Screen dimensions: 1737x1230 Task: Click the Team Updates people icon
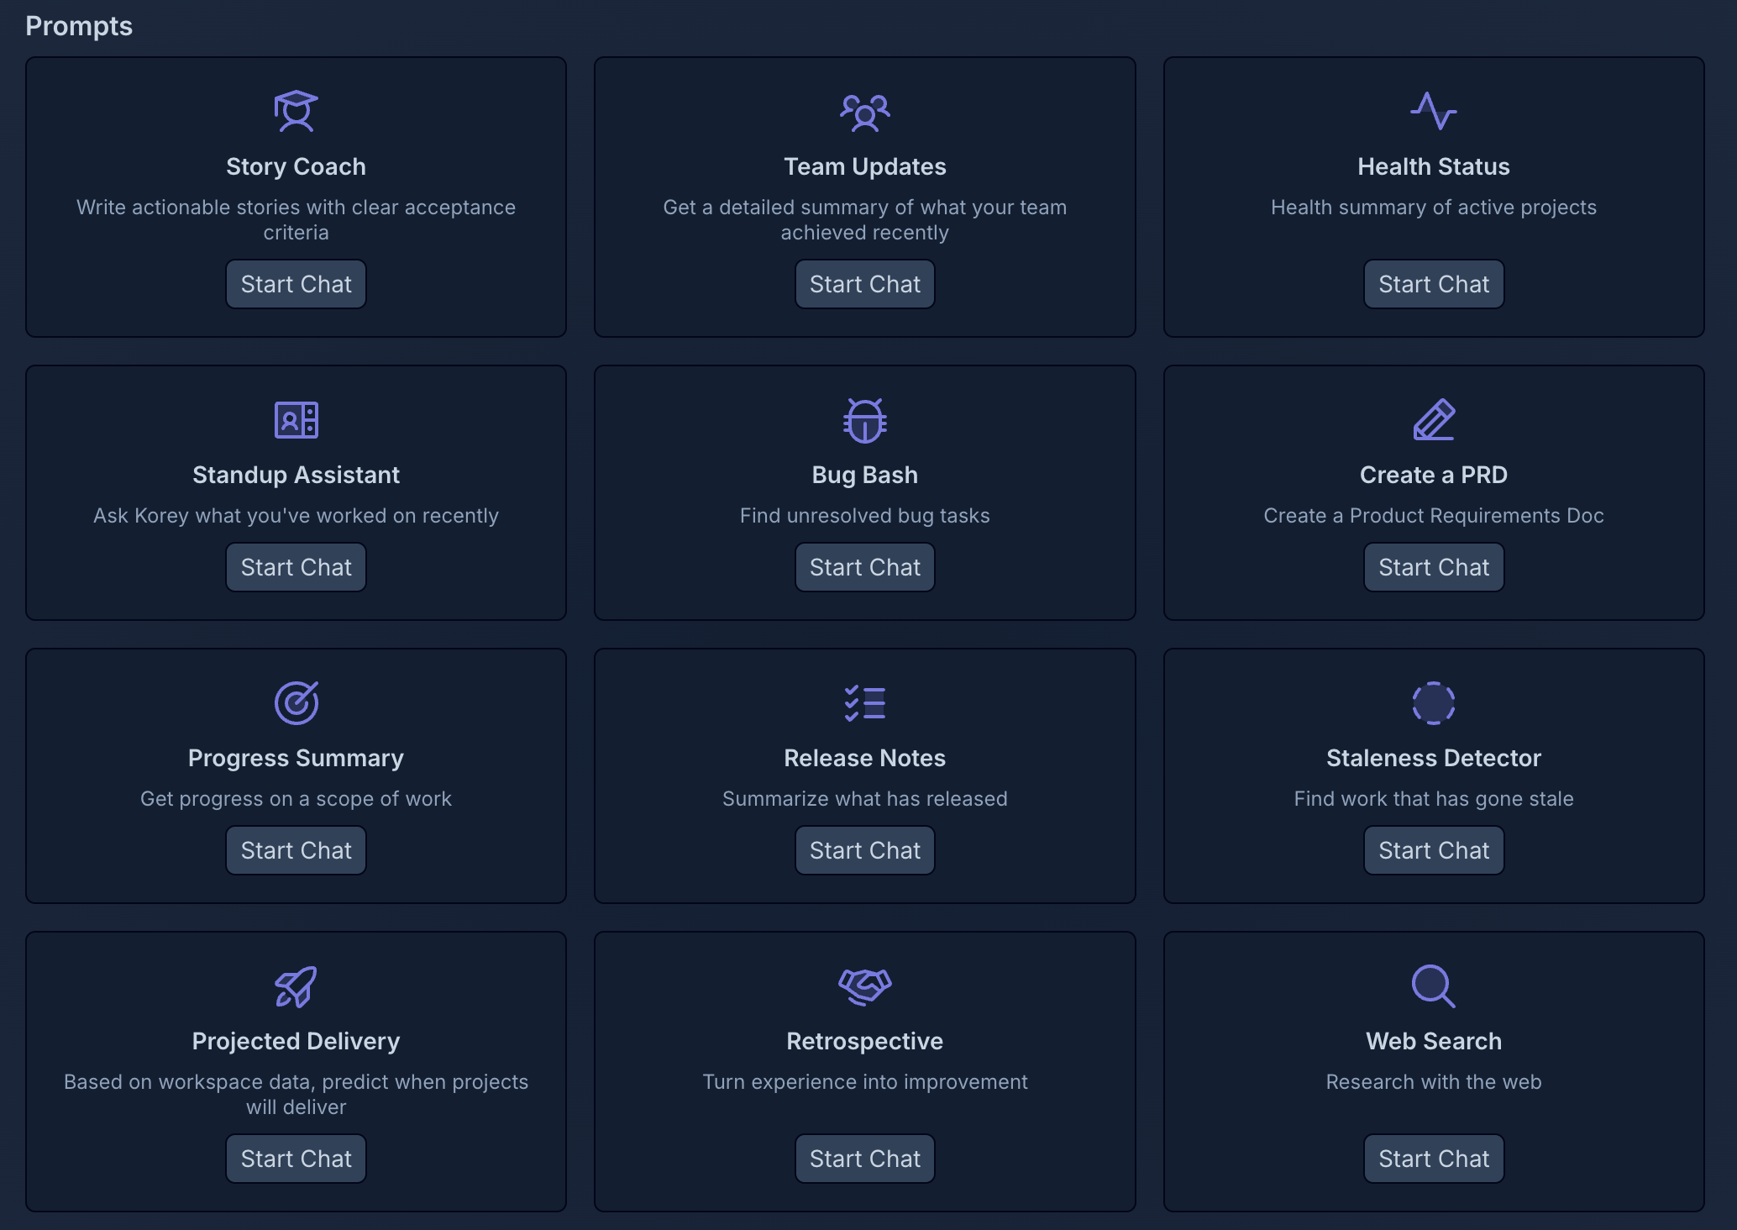[864, 112]
